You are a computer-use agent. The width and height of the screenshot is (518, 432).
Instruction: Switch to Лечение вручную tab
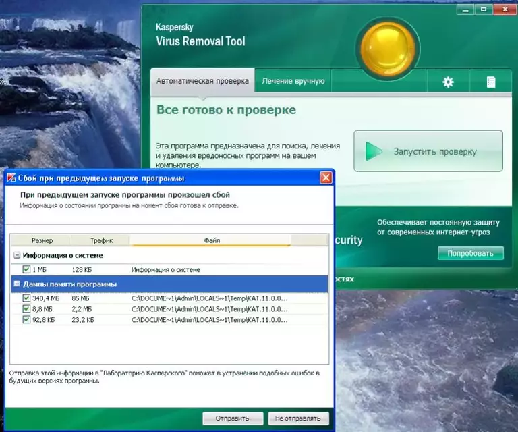[x=293, y=81]
